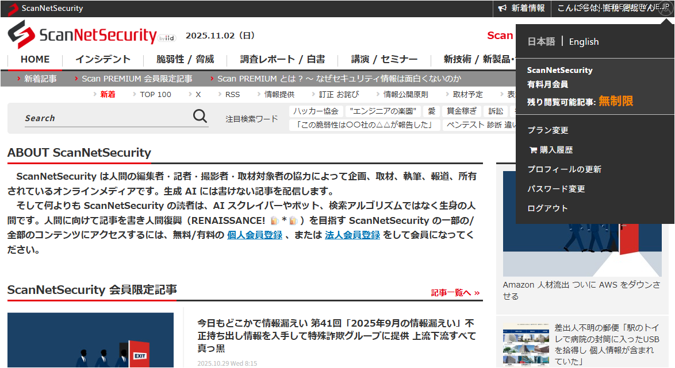
Task: Click the small red logo in top black bar
Action: [x=13, y=9]
